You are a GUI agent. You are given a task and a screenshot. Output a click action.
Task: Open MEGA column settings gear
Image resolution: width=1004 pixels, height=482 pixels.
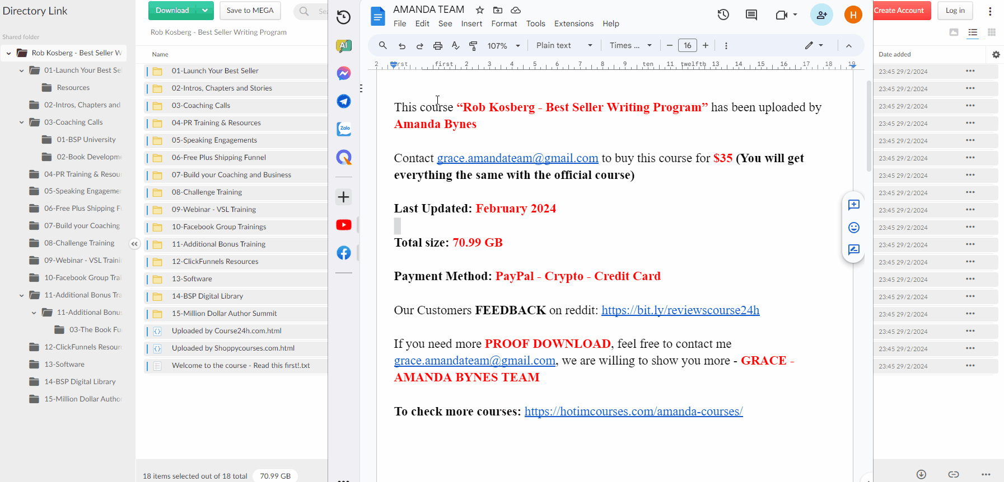(996, 55)
